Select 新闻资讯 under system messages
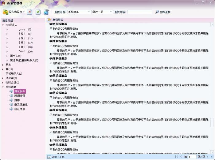 coord(20,96)
